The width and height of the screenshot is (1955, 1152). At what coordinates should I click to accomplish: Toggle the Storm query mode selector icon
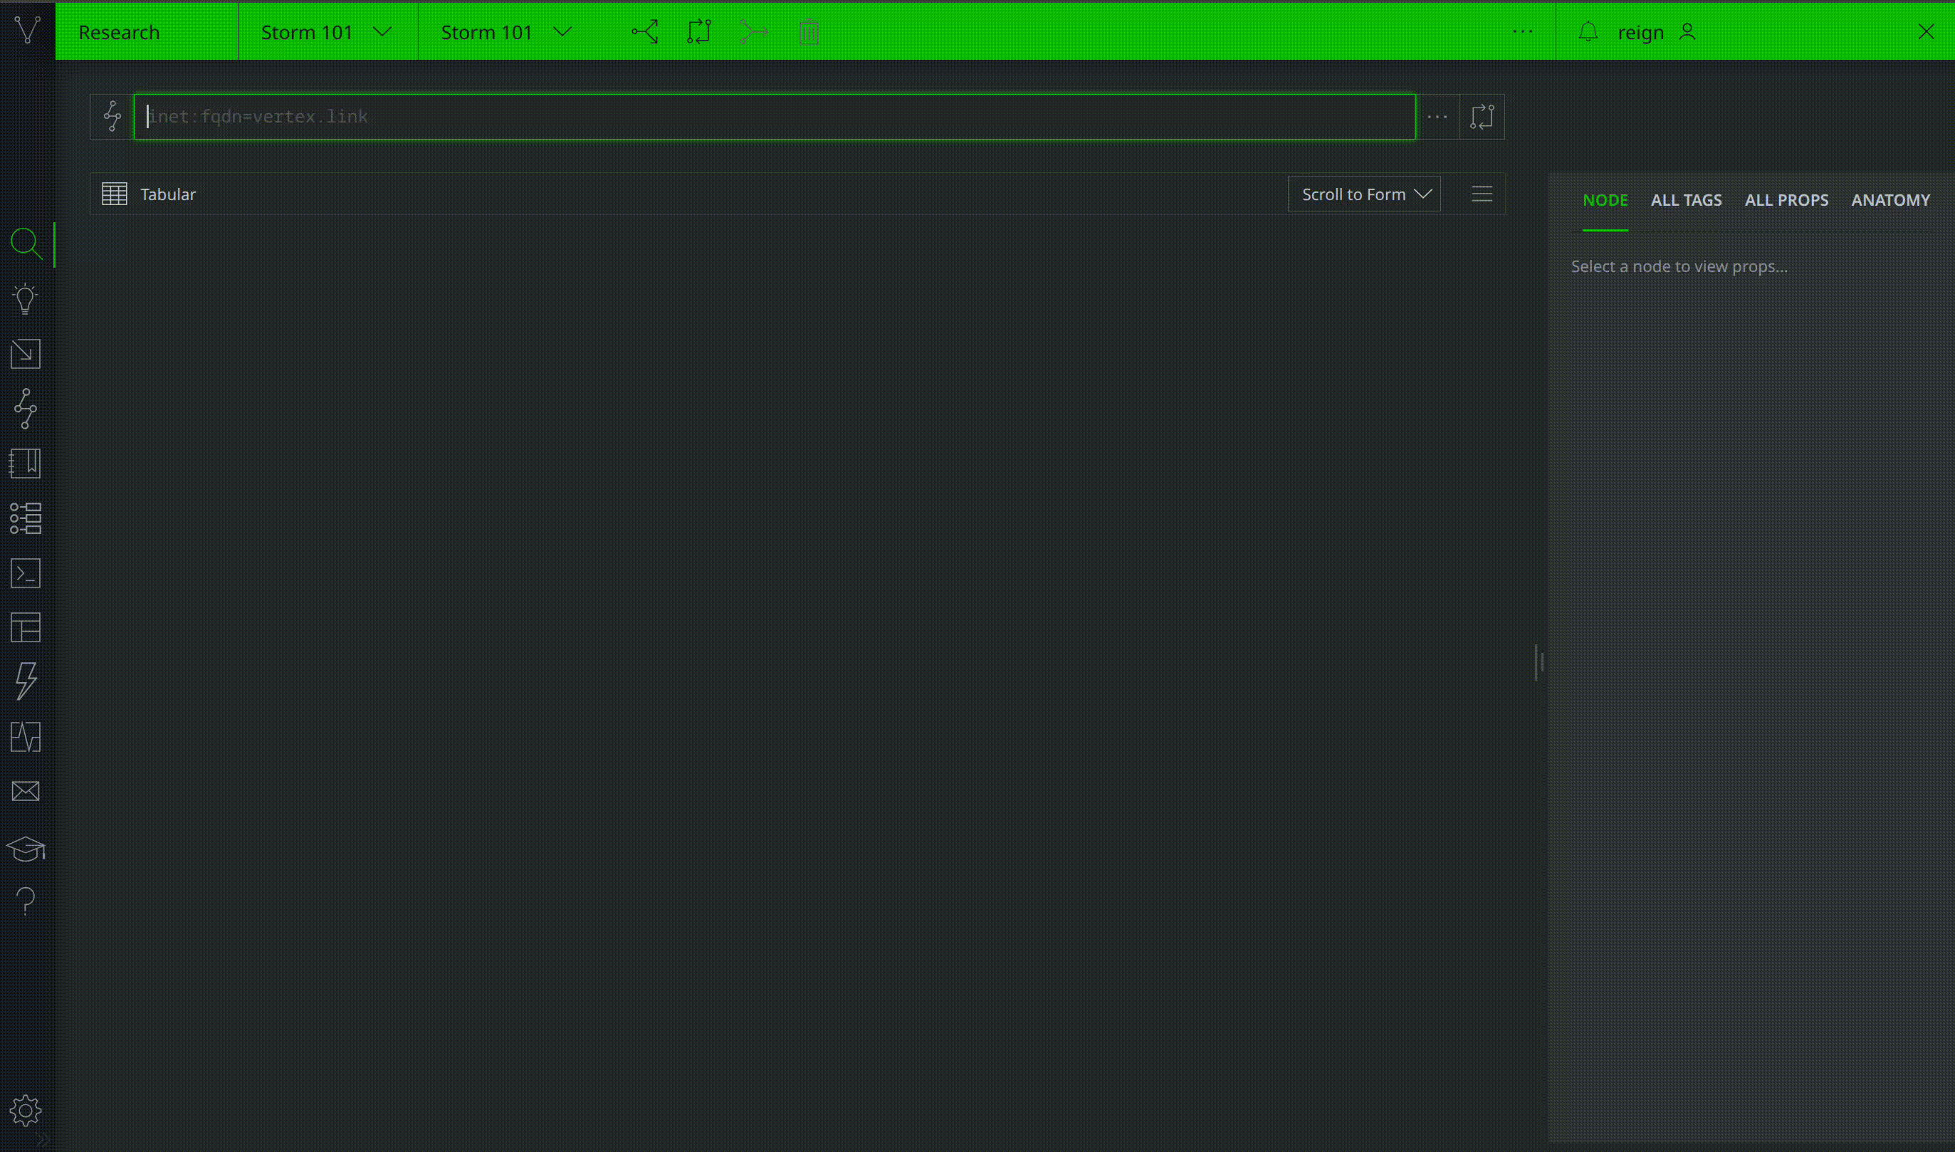[x=112, y=117]
